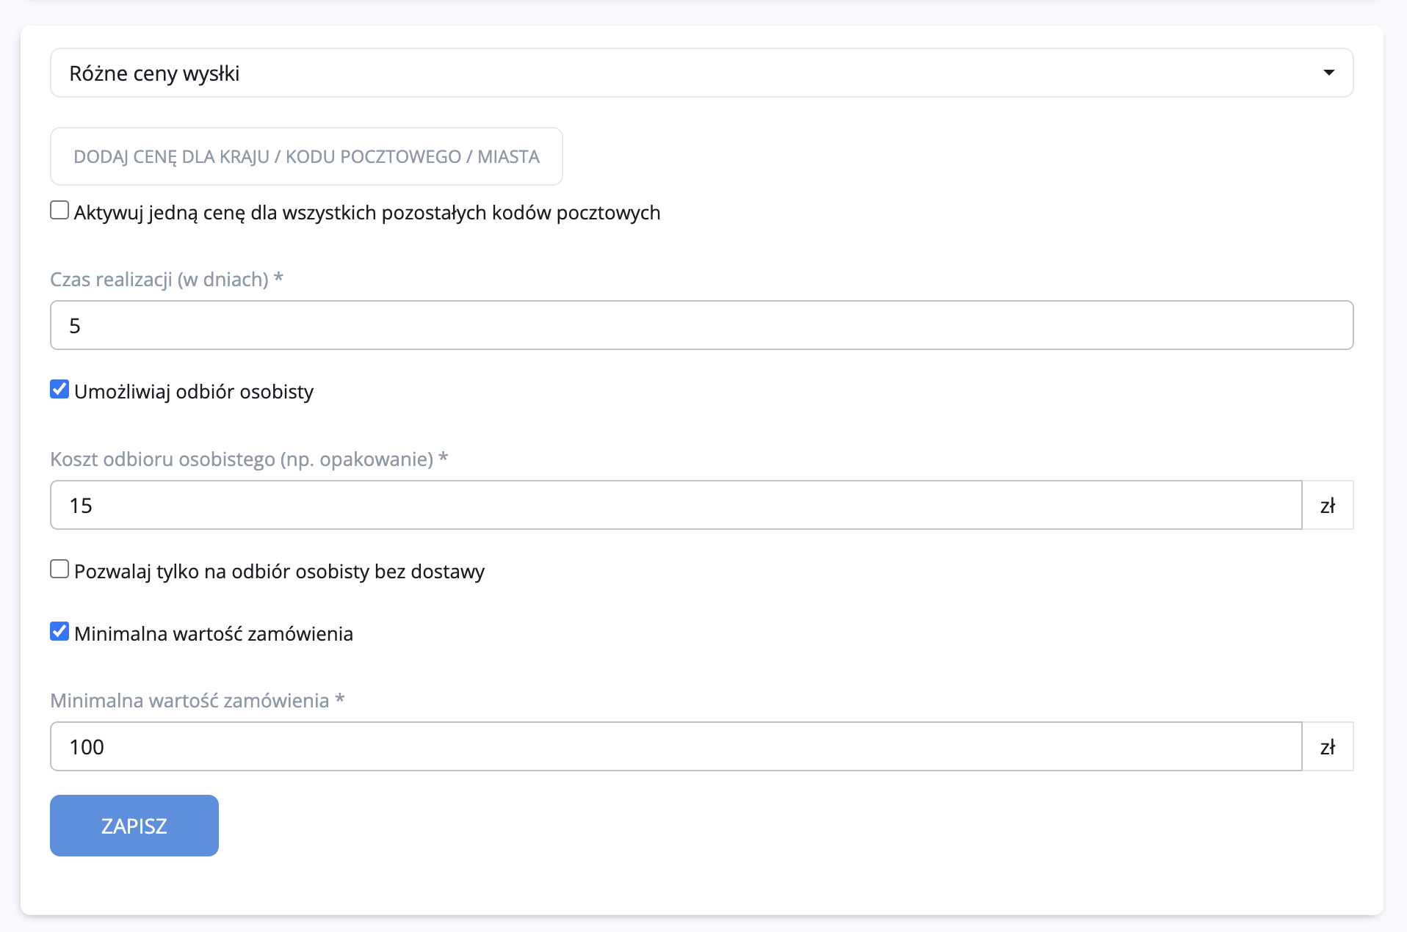Disable 'Minimalna wartość zamówienia' checkbox
This screenshot has width=1407, height=932.
click(59, 631)
